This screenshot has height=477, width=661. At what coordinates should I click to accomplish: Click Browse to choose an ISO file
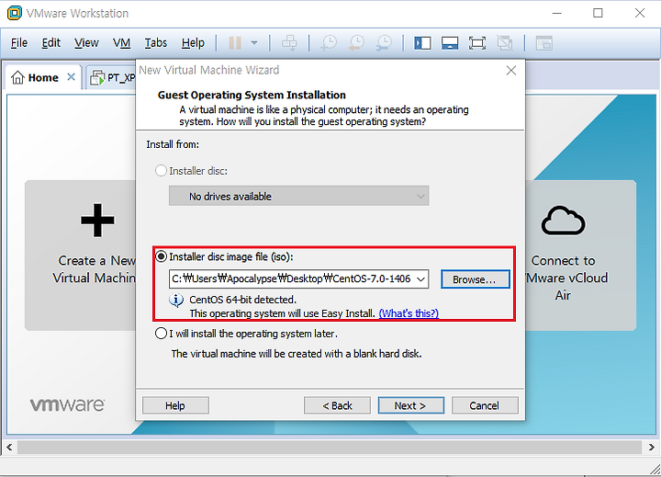(476, 279)
